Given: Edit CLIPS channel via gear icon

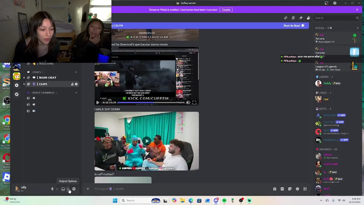Looking at the screenshot, I should tap(76, 84).
